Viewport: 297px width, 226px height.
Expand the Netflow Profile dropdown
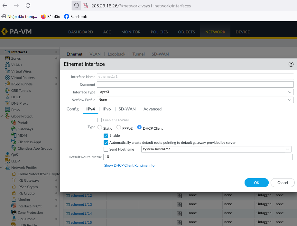pyautogui.click(x=195, y=100)
